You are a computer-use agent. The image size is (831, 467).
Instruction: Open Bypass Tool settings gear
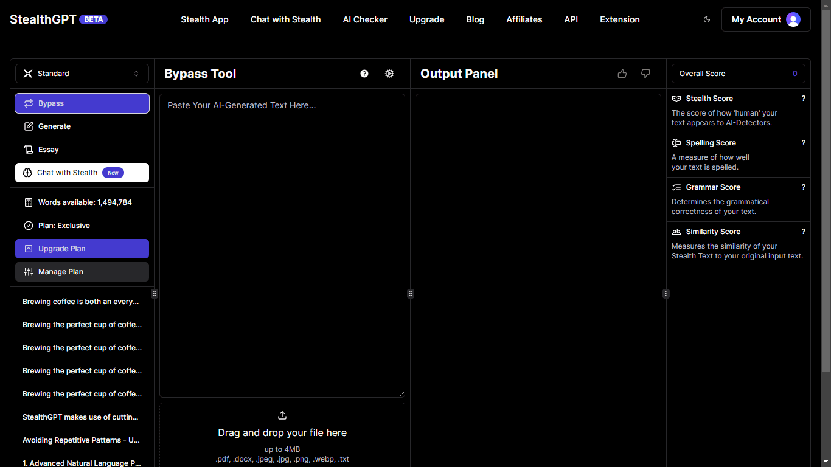389,74
